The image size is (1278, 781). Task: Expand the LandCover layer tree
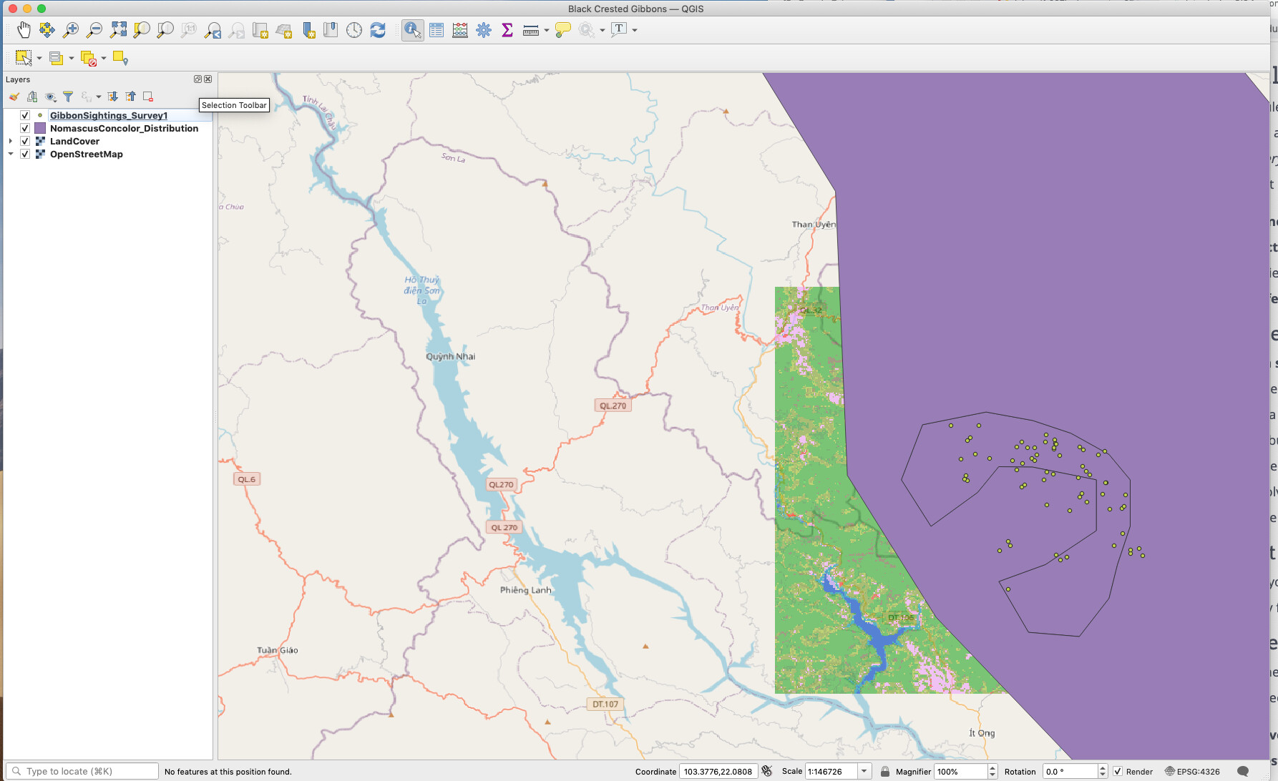pos(11,141)
